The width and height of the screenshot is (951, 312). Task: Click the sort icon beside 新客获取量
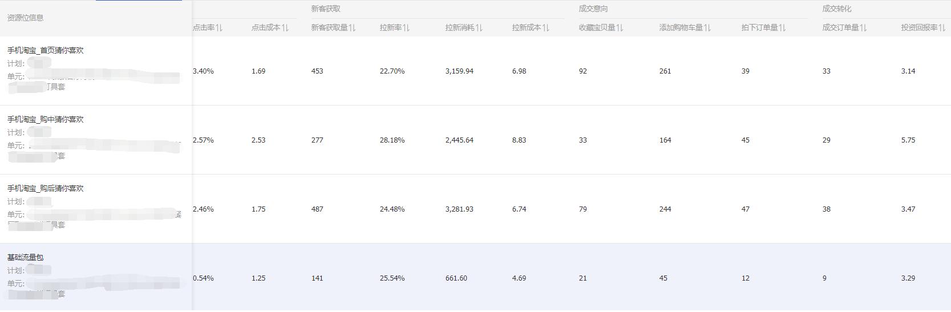pyautogui.click(x=353, y=28)
